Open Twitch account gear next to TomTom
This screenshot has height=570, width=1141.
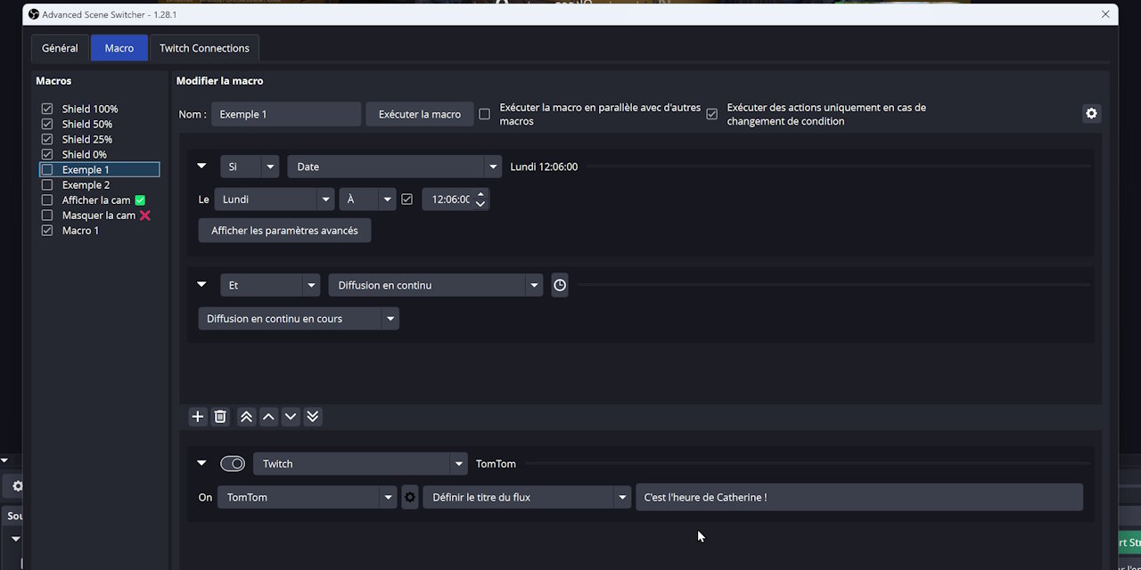pos(409,497)
